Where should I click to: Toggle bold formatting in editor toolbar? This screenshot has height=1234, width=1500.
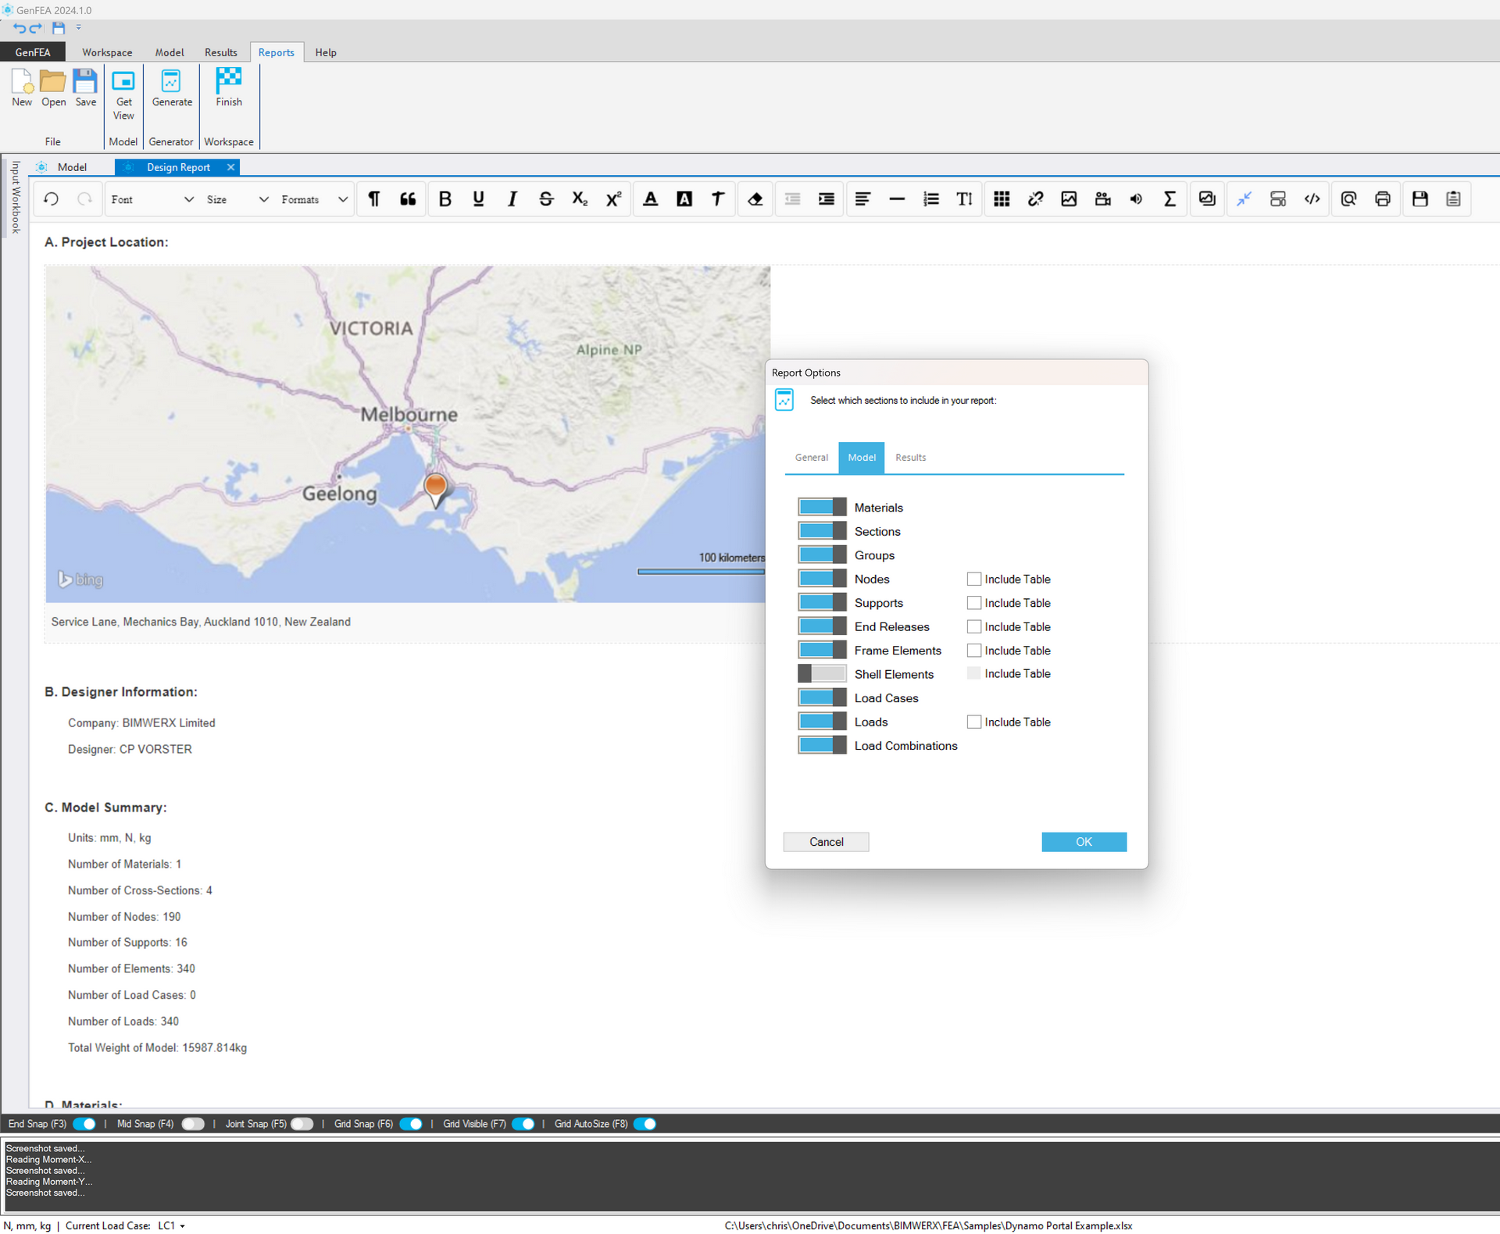point(445,199)
